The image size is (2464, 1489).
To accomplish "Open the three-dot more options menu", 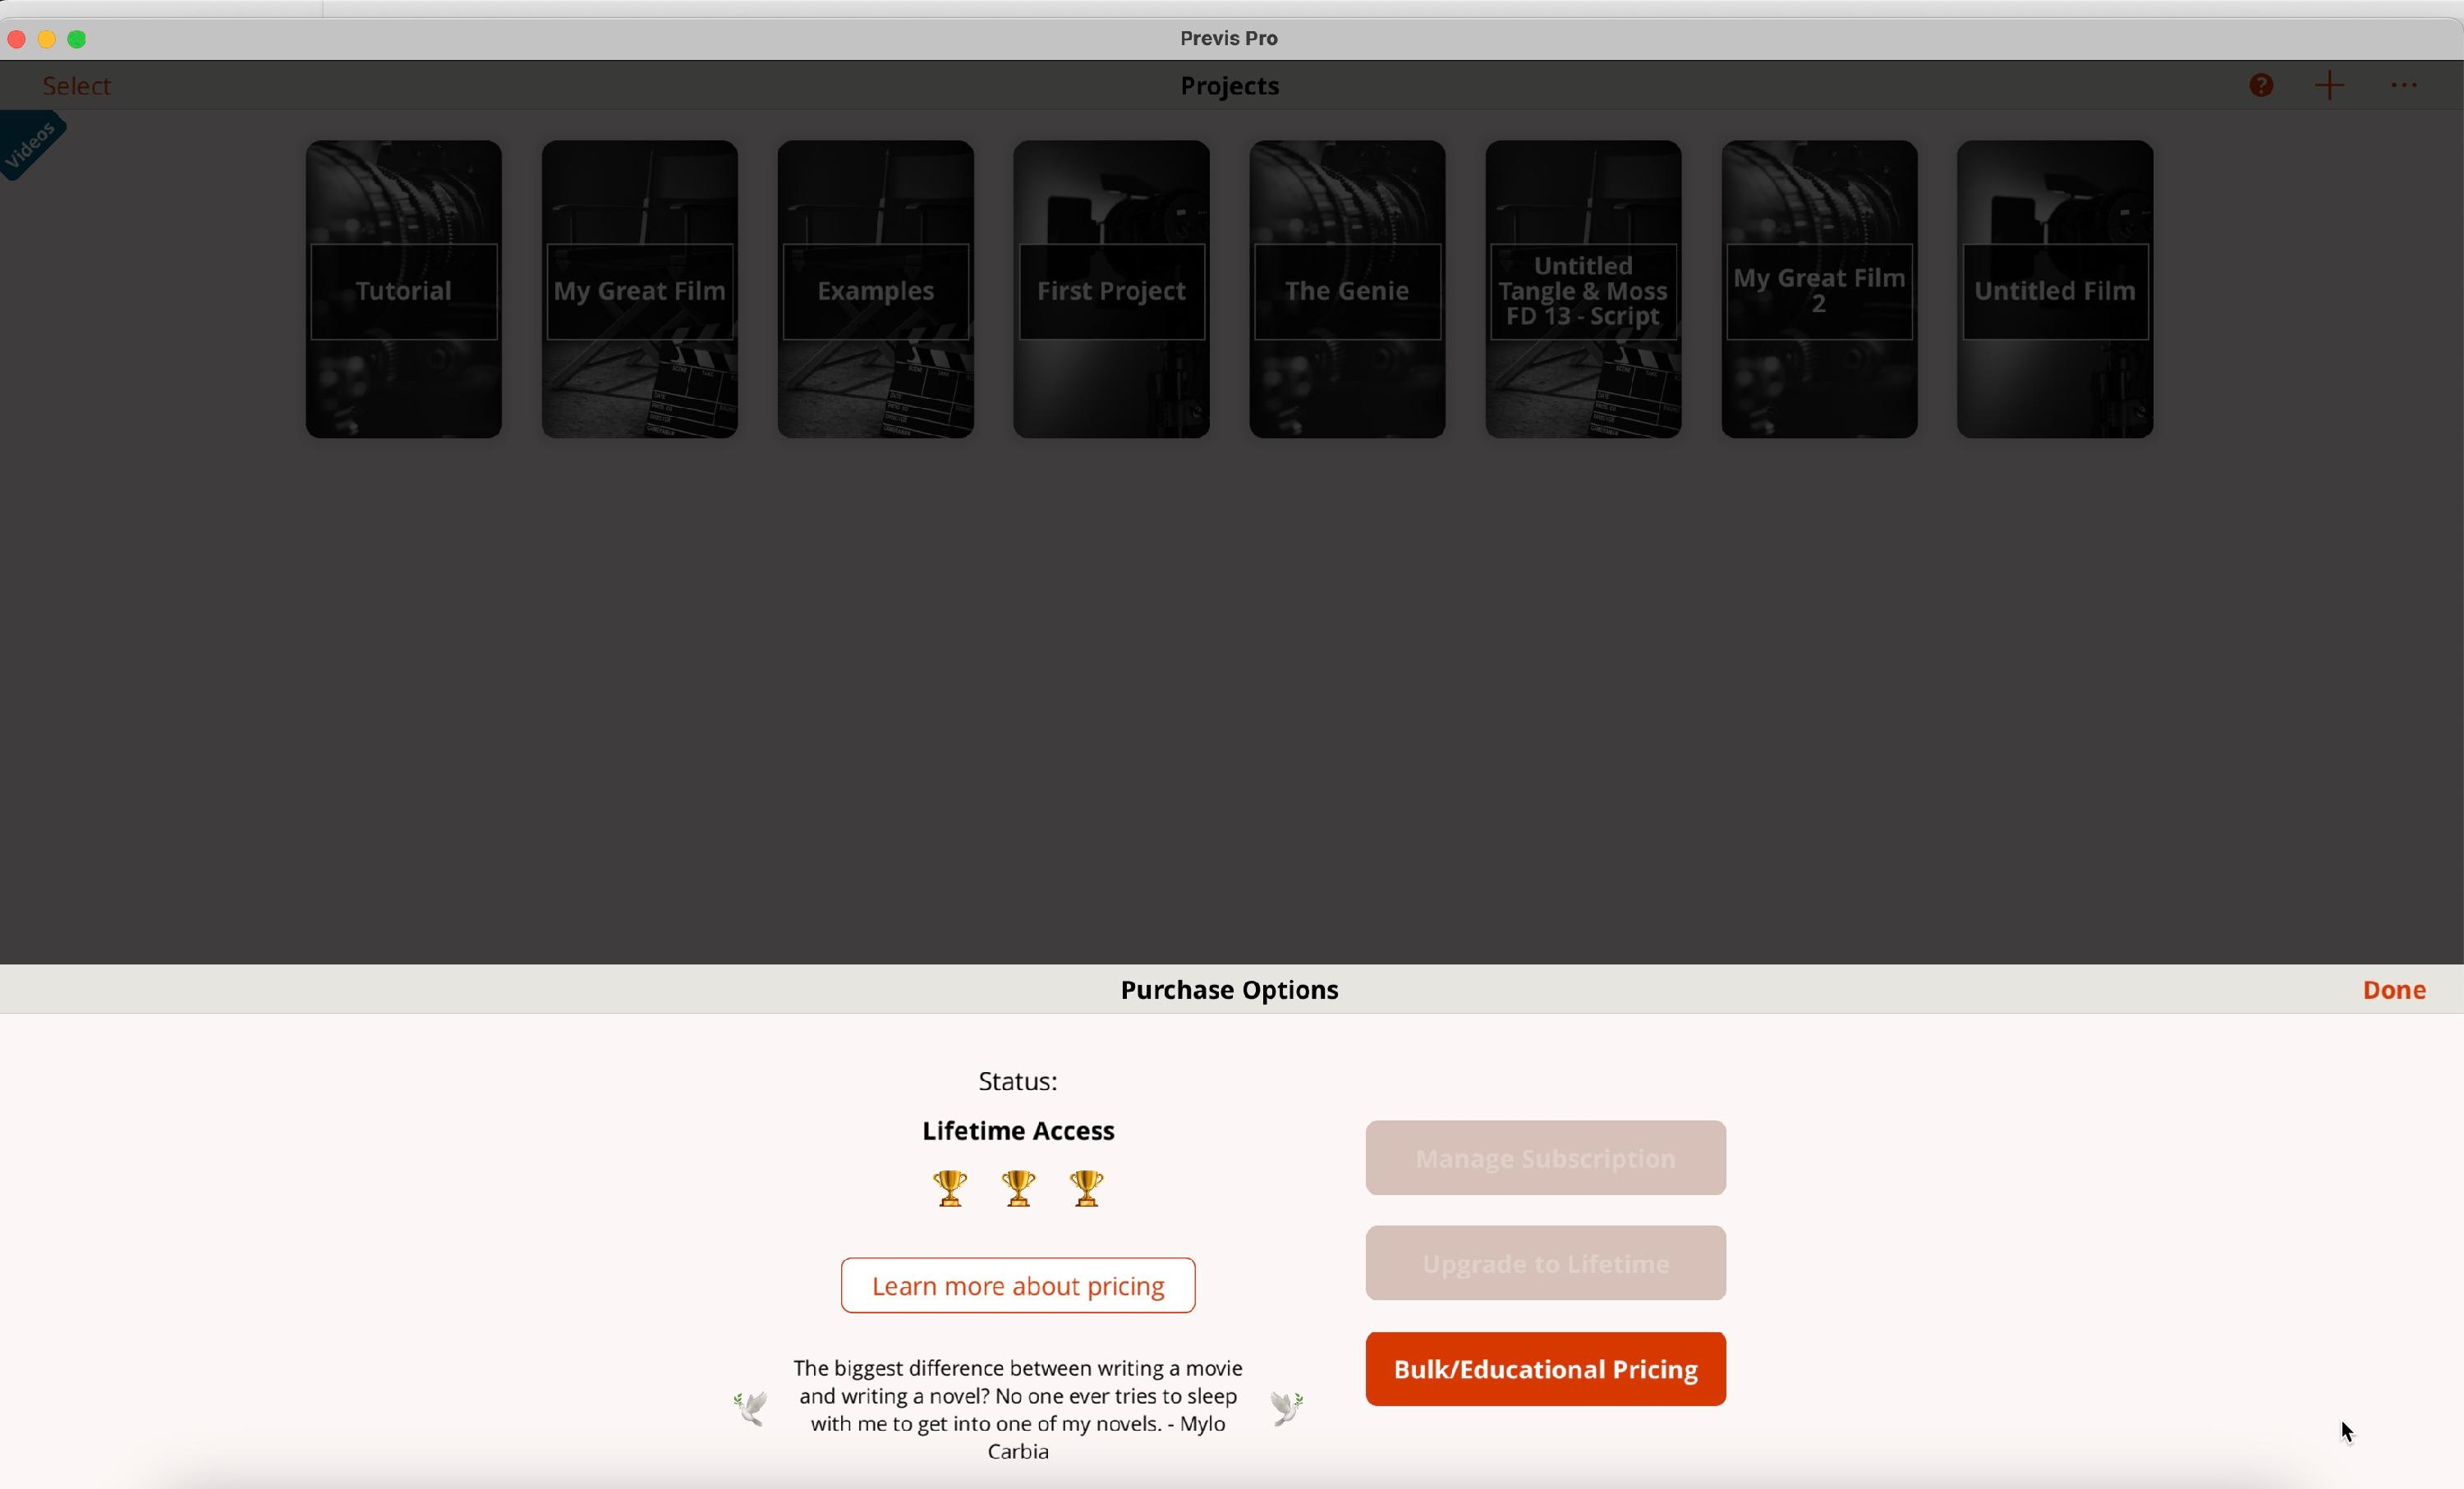I will pos(2404,85).
